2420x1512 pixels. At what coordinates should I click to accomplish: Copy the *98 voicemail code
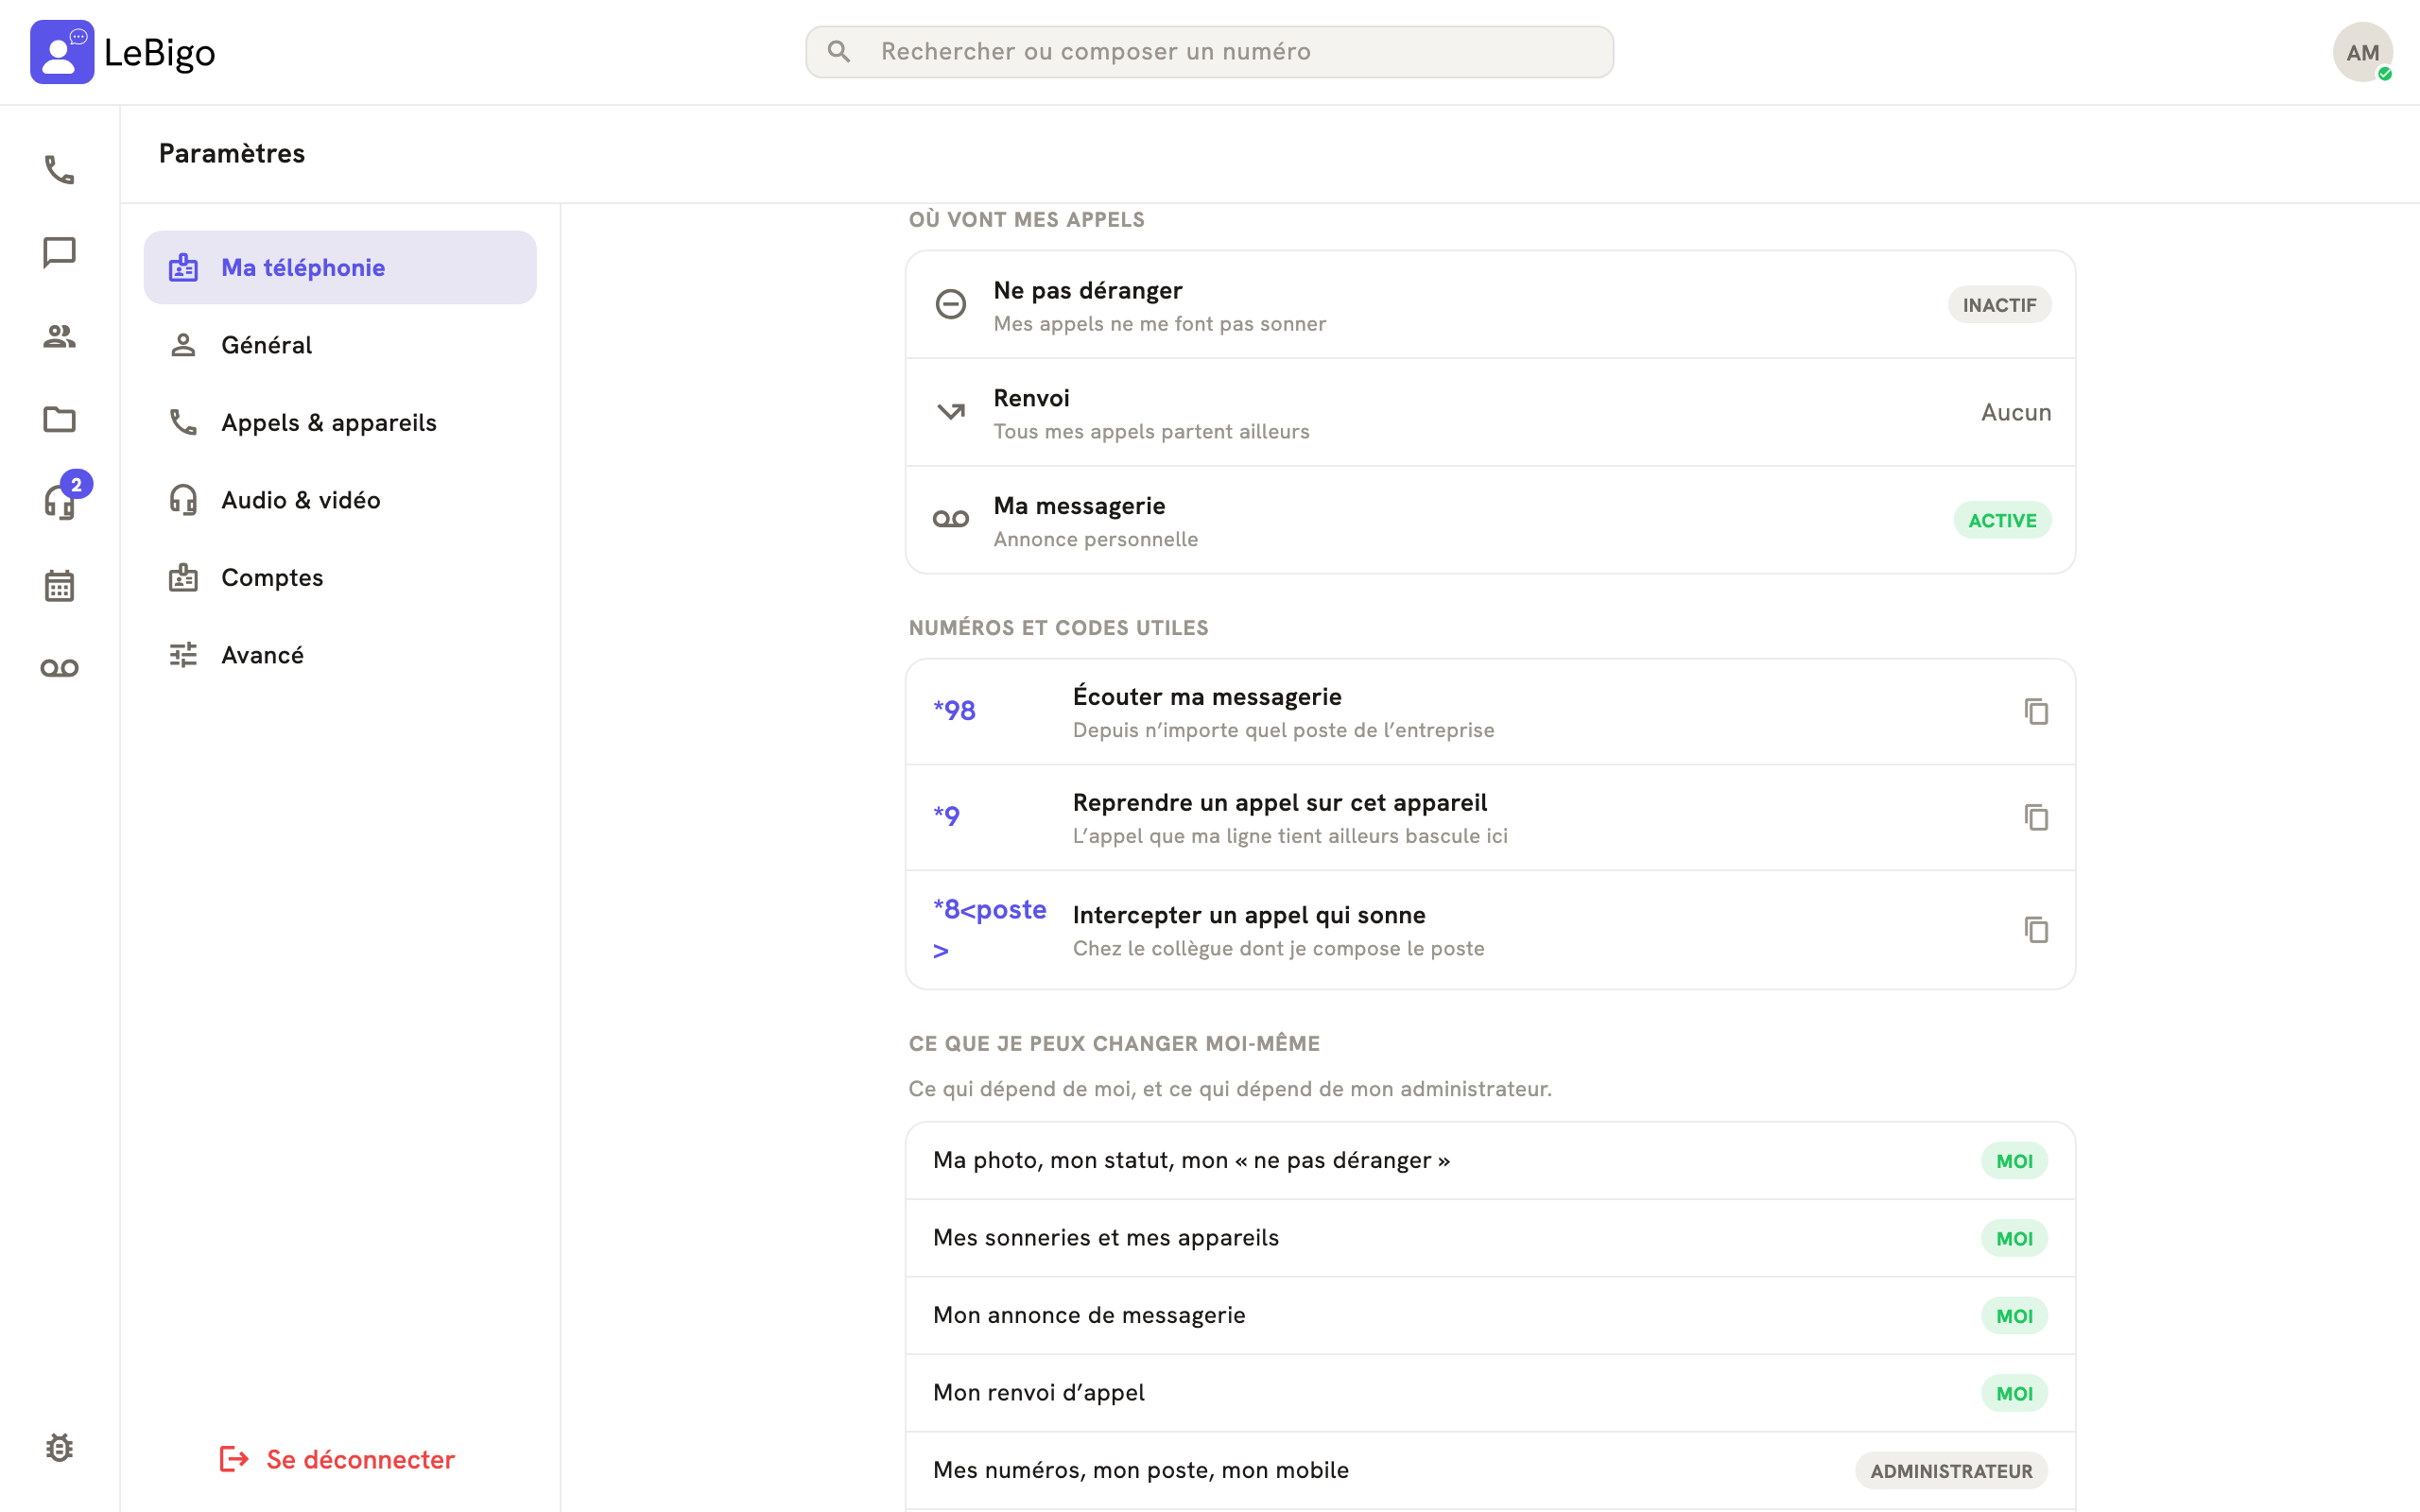tap(2036, 711)
